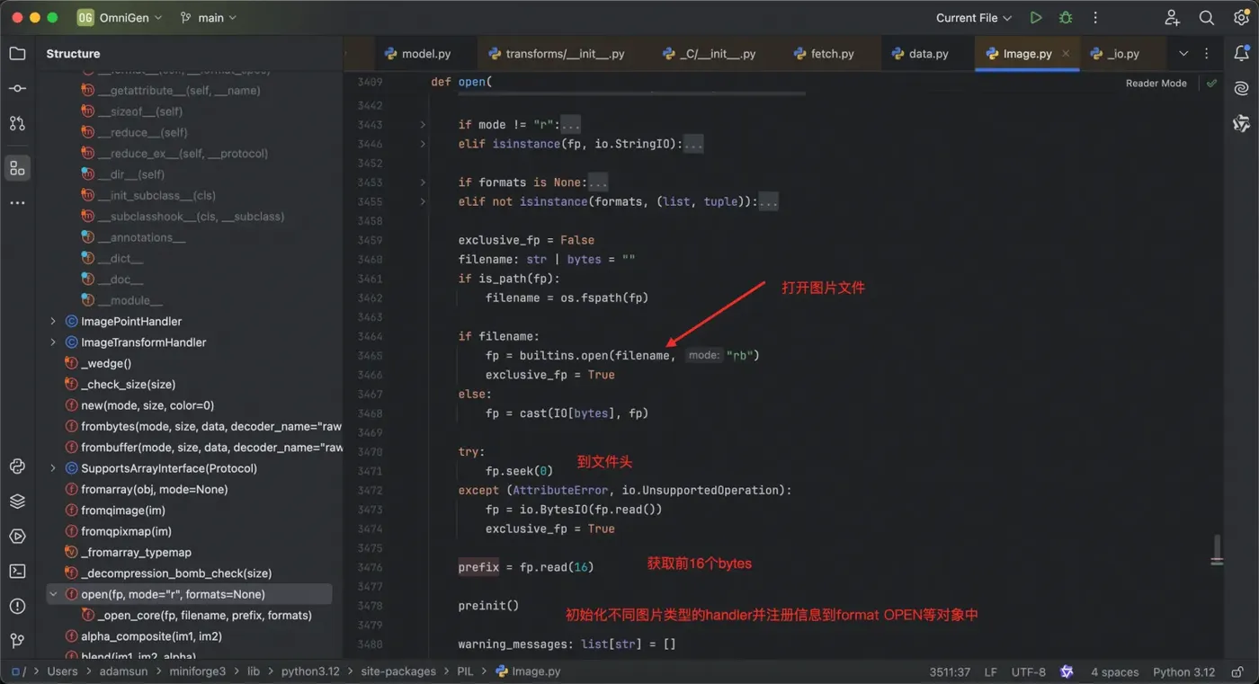Image resolution: width=1259 pixels, height=684 pixels.
Task: Unfold the 'if mode != "r"' code block
Action: click(423, 124)
